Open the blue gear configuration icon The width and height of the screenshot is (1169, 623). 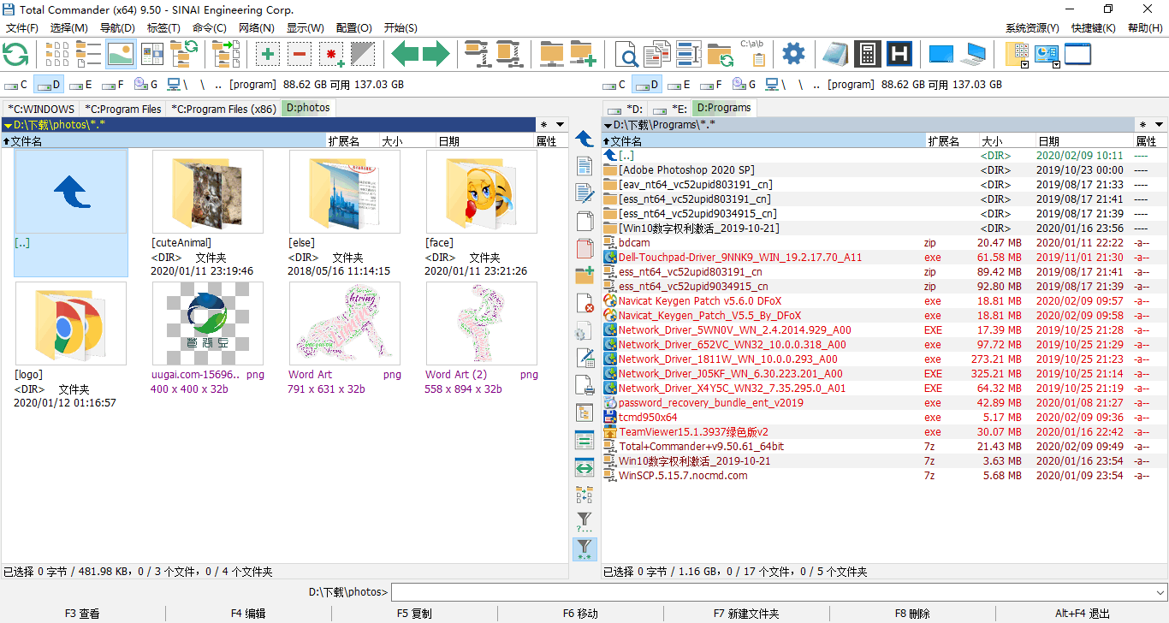pyautogui.click(x=793, y=54)
